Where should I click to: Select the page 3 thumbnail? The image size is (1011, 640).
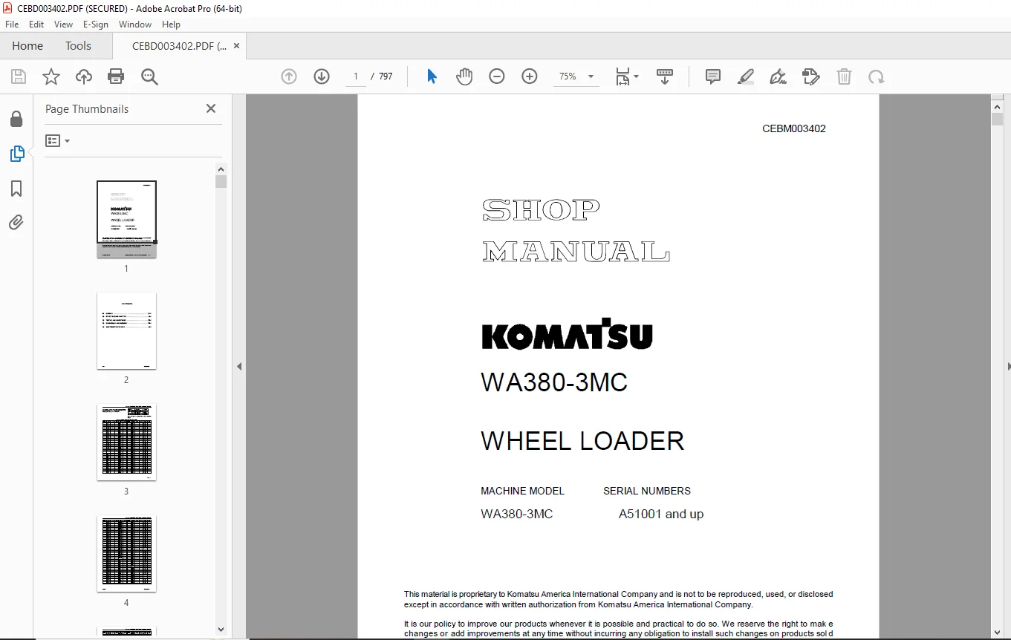(x=126, y=443)
